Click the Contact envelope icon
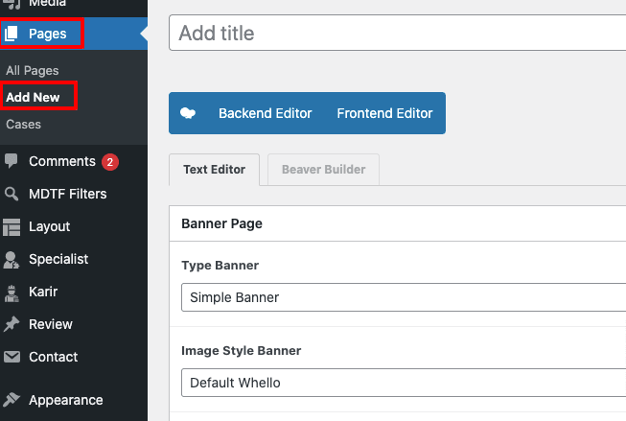The height and width of the screenshot is (421, 626). [x=12, y=357]
